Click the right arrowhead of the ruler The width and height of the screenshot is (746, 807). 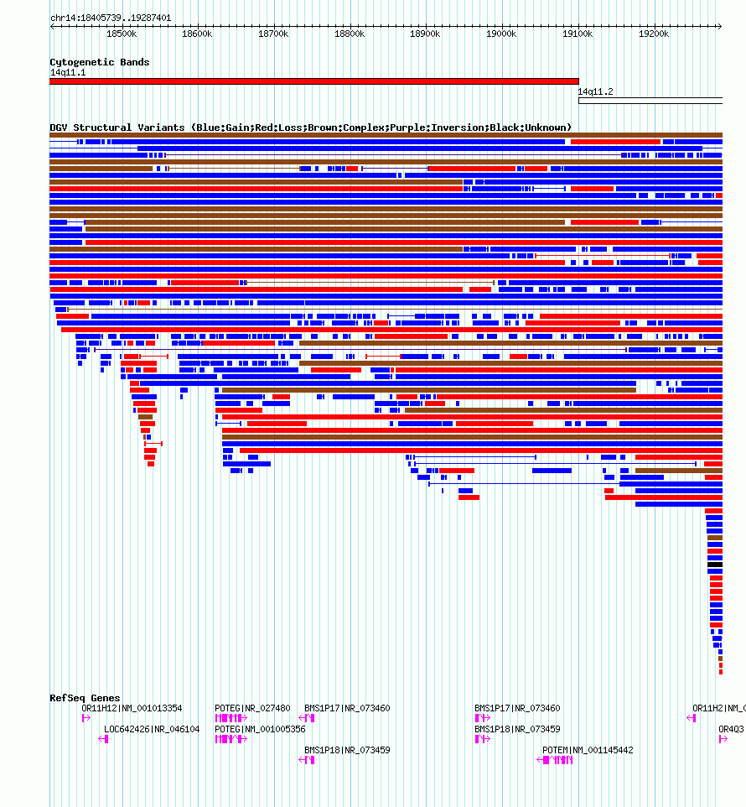coord(720,26)
